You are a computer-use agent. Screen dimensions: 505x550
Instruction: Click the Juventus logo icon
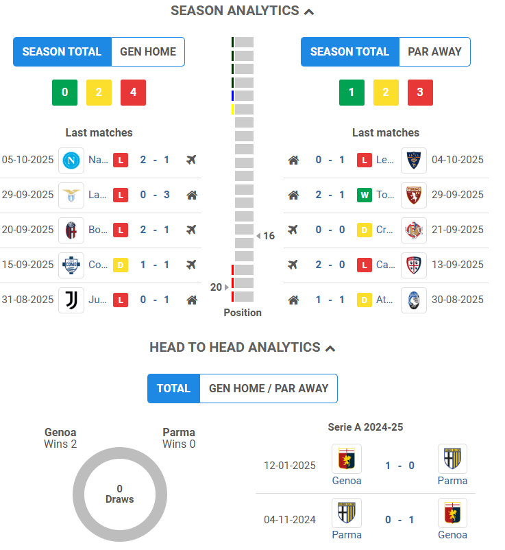71,300
